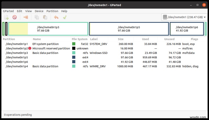This screenshot has width=209, height=120.
Task: Select the nvme0n1p6 block in the disk map
Action: point(187,29)
